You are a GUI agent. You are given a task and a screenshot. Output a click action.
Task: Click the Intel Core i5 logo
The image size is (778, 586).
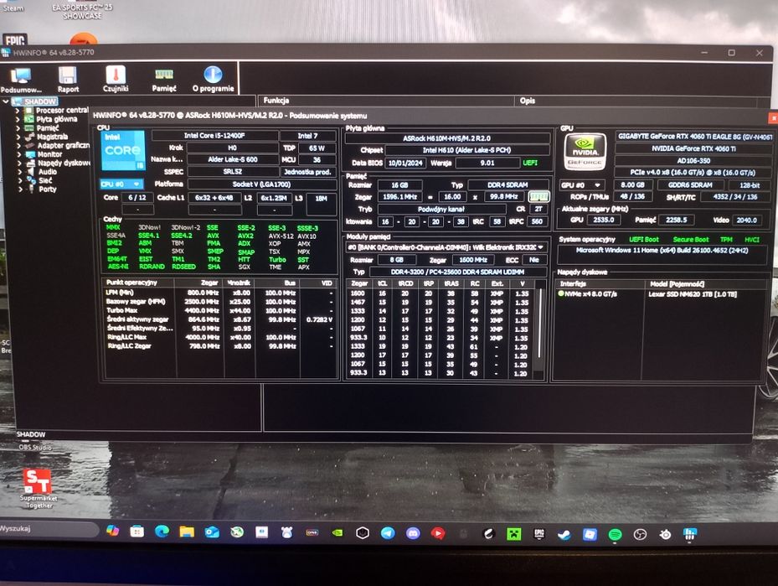point(122,151)
